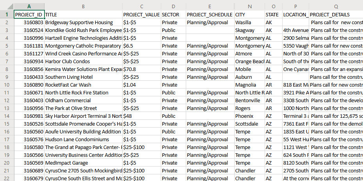Select the $6.5 project value cell
The width and height of the screenshot is (363, 181).
point(142,46)
